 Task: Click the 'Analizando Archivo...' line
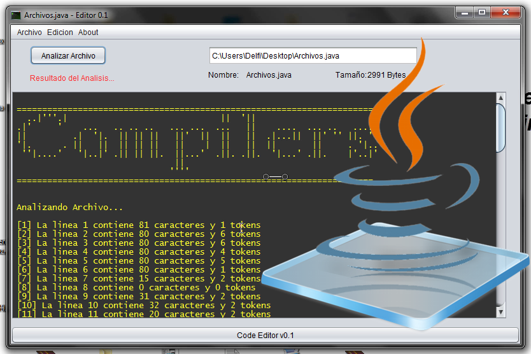click(x=70, y=207)
